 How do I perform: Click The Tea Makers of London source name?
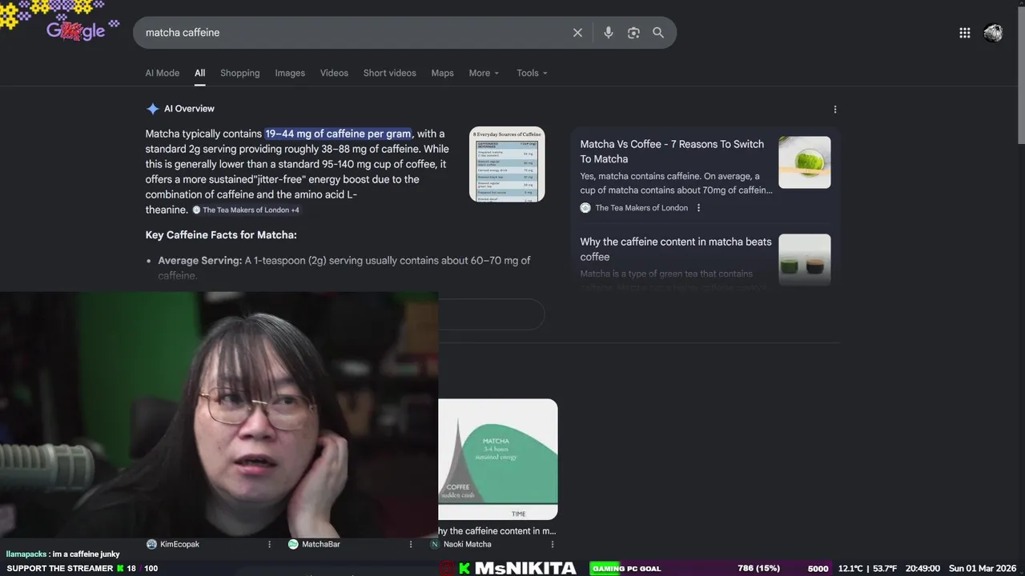tap(641, 208)
